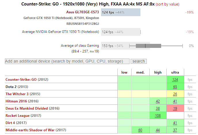Click the 0% value for class Gaming
198x135 pixels.
(x=191, y=46)
